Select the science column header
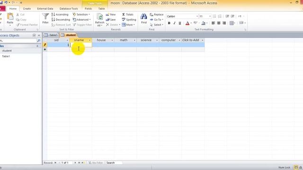The width and height of the screenshot is (303, 170). pos(146,40)
